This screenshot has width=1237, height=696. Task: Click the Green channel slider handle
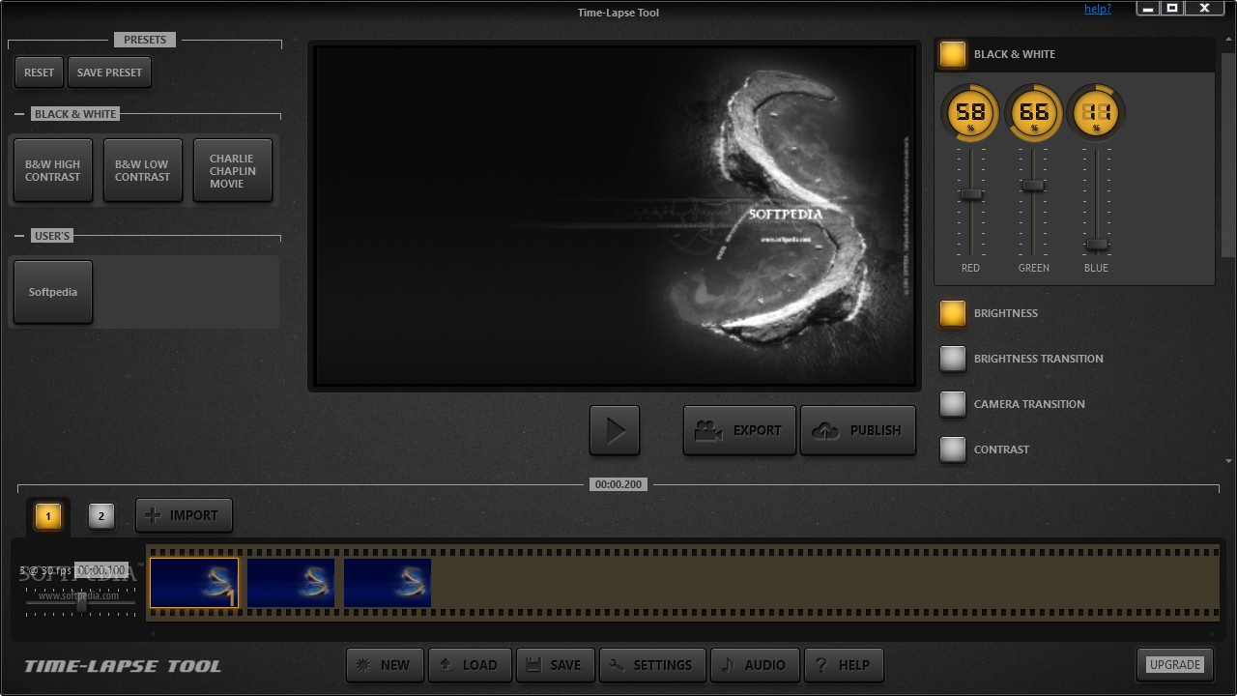[x=1034, y=185]
